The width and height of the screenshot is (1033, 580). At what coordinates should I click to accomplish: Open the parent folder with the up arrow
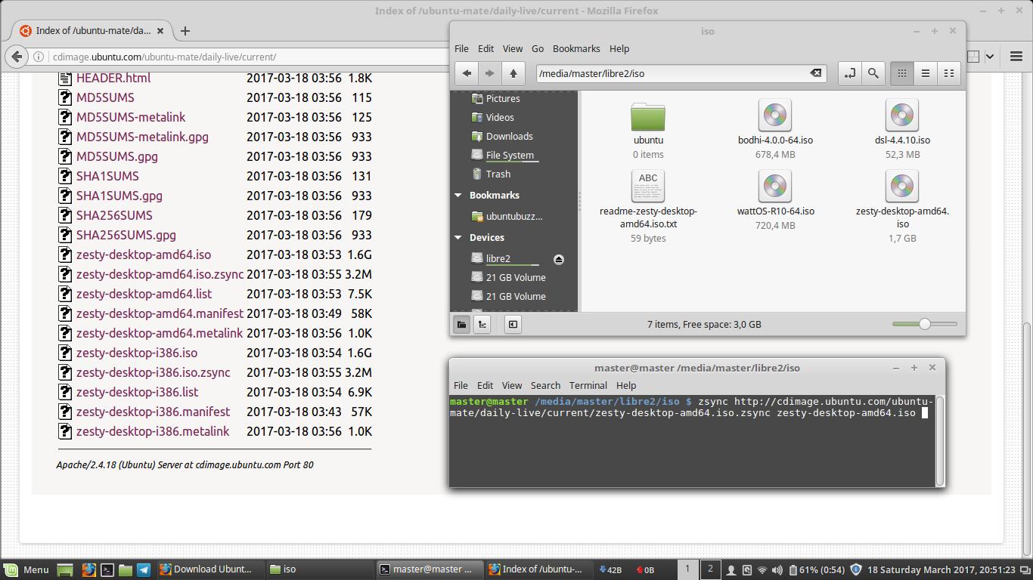(513, 73)
